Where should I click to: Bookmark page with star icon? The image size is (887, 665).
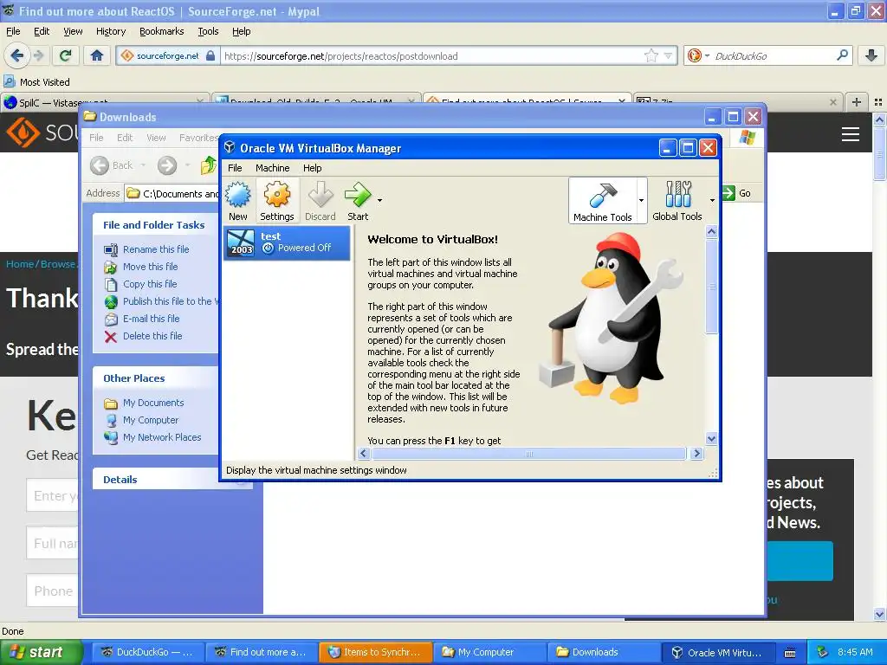[651, 55]
